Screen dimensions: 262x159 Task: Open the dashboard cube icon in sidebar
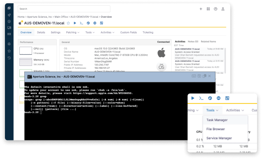click(x=9, y=8)
